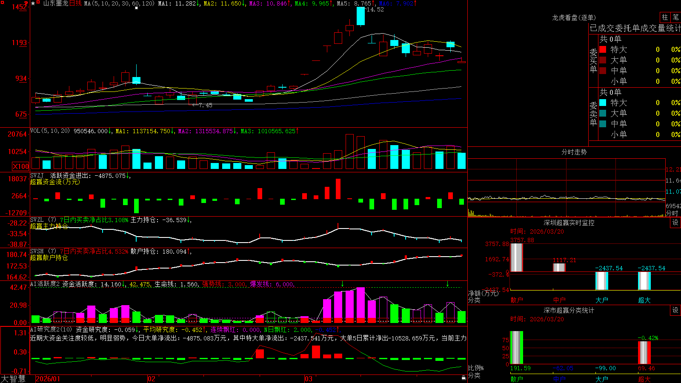Click the 超赢散户持仓 label
Image resolution: width=681 pixels, height=383 pixels.
pos(49,257)
